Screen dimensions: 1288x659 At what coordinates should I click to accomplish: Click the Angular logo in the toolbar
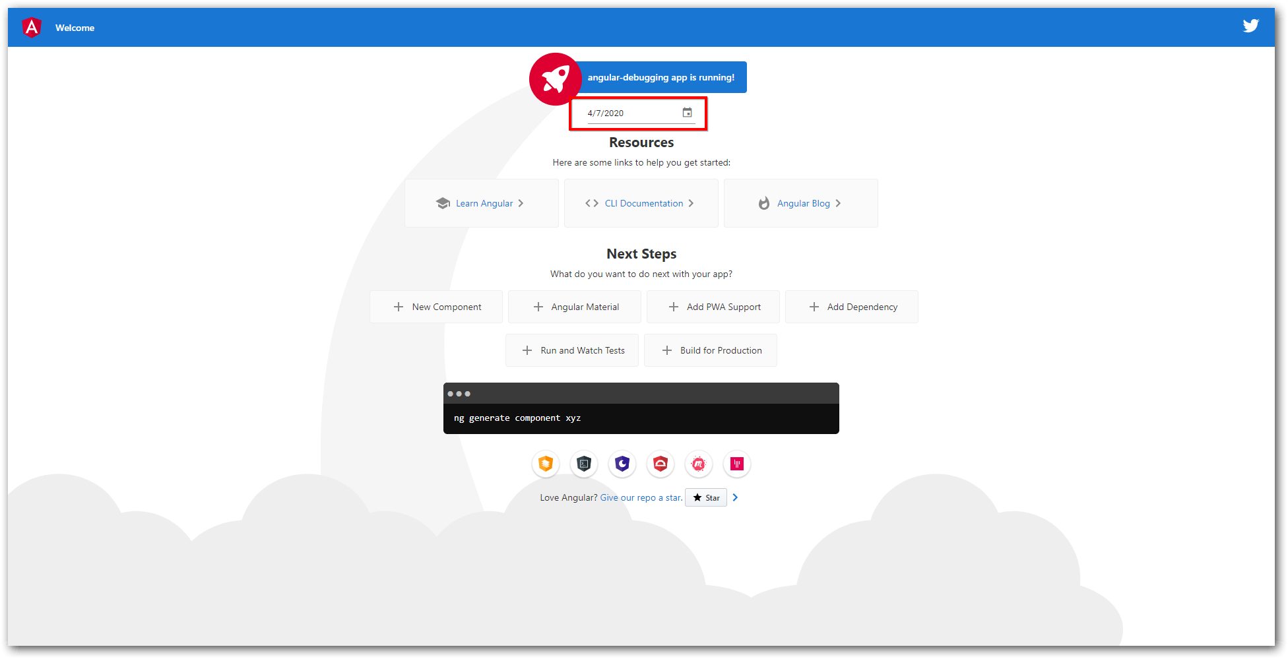(32, 27)
